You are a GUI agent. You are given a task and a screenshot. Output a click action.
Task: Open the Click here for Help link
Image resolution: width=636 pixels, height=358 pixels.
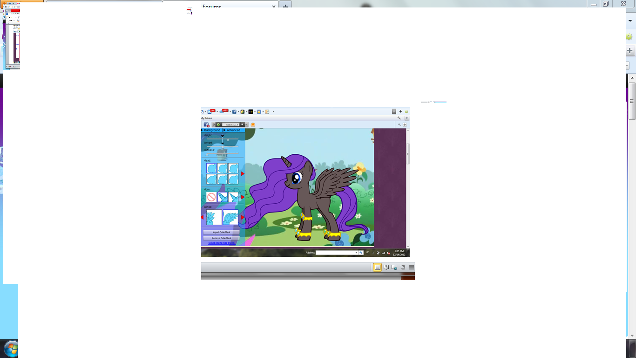(222, 243)
